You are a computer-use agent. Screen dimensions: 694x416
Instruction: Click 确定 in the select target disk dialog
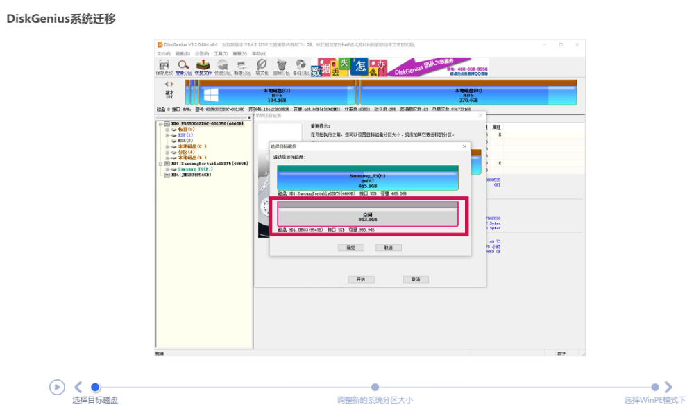coord(351,248)
